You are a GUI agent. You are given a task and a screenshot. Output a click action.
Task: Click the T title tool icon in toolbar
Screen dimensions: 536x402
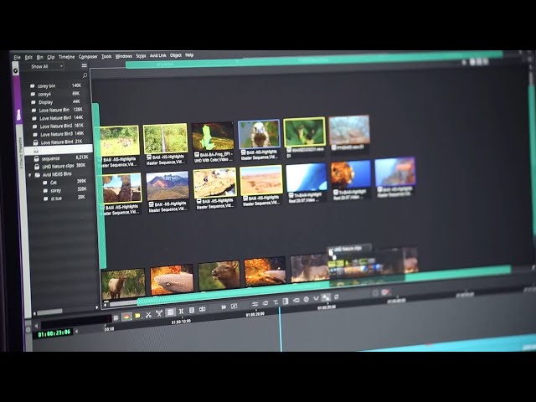pos(276,302)
